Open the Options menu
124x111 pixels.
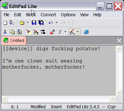tap(68, 15)
